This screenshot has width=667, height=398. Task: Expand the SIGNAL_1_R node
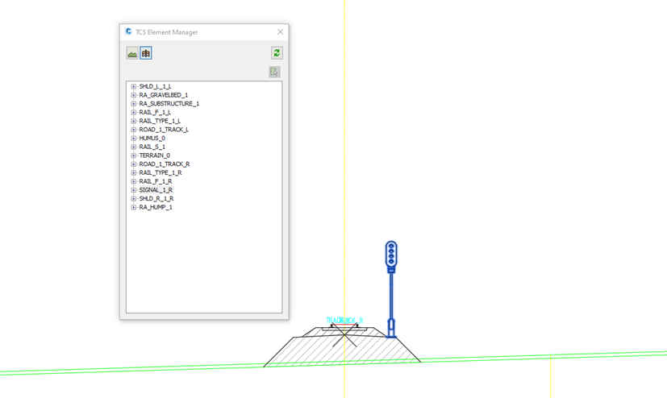tap(134, 190)
